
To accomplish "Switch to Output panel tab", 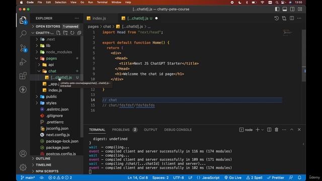I will pos(150,130).
